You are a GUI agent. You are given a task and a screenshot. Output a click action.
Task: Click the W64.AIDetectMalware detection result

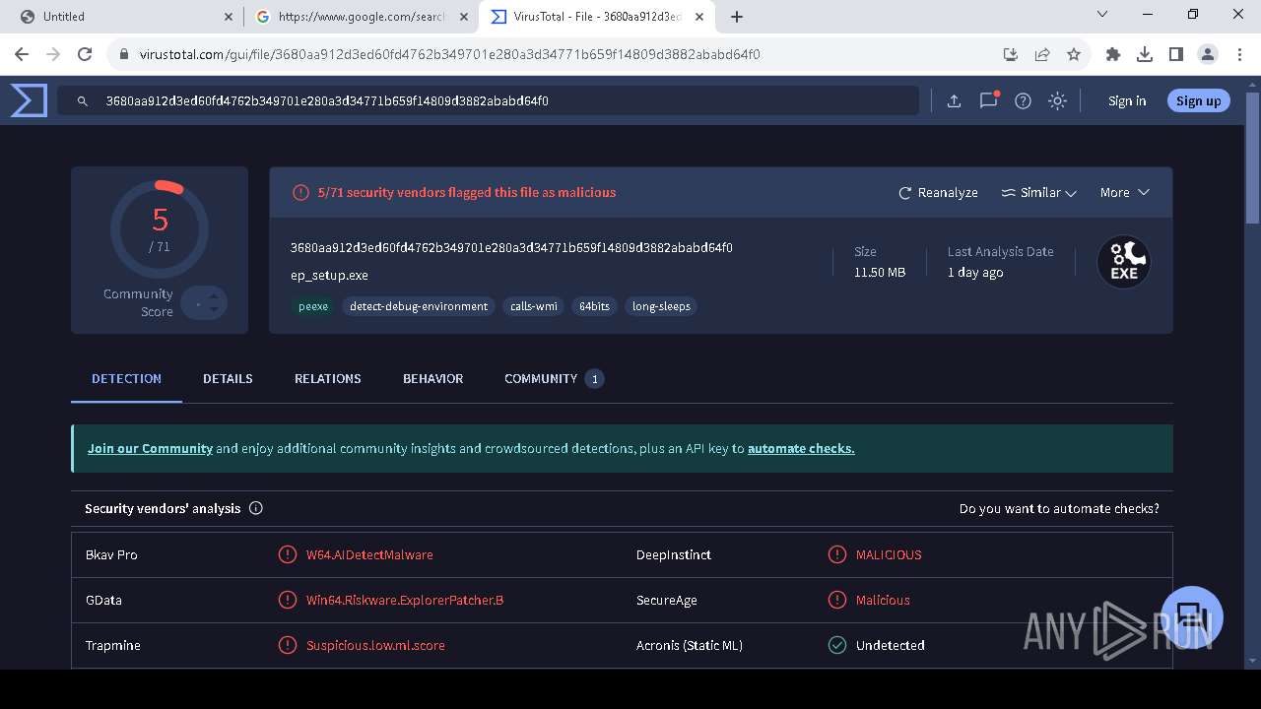[369, 554]
